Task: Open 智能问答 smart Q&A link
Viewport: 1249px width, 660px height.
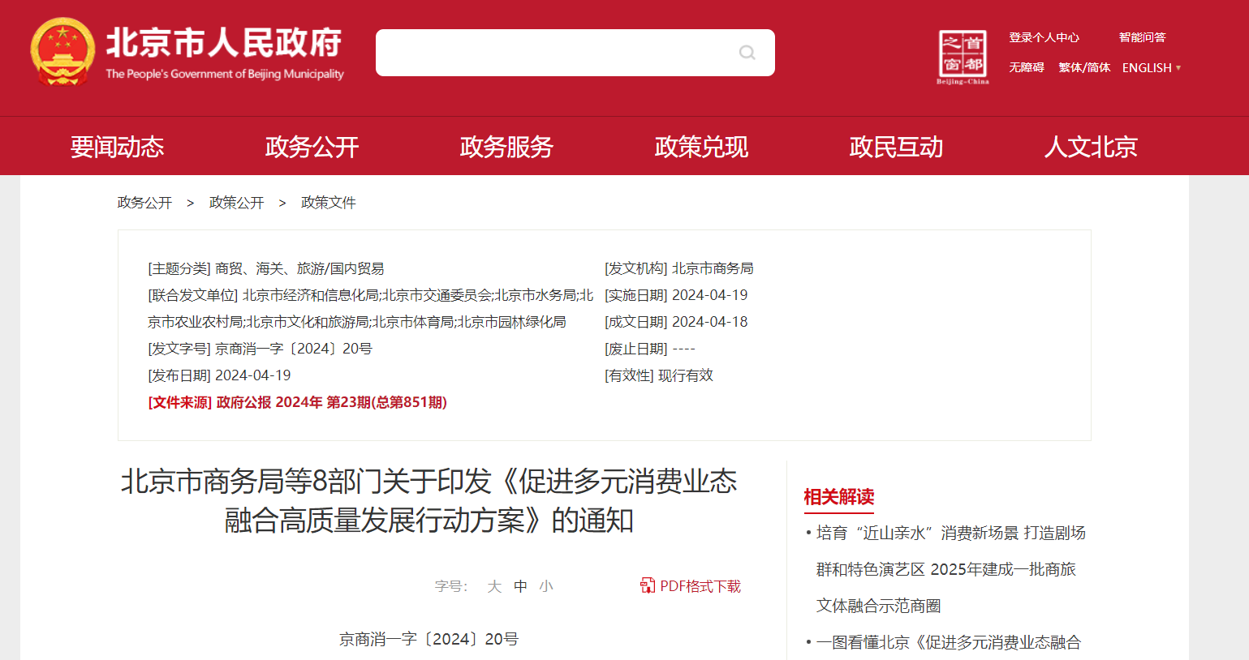Action: point(1142,37)
